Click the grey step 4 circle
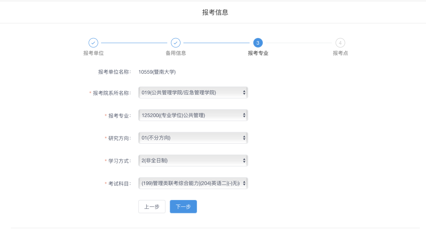 point(340,43)
